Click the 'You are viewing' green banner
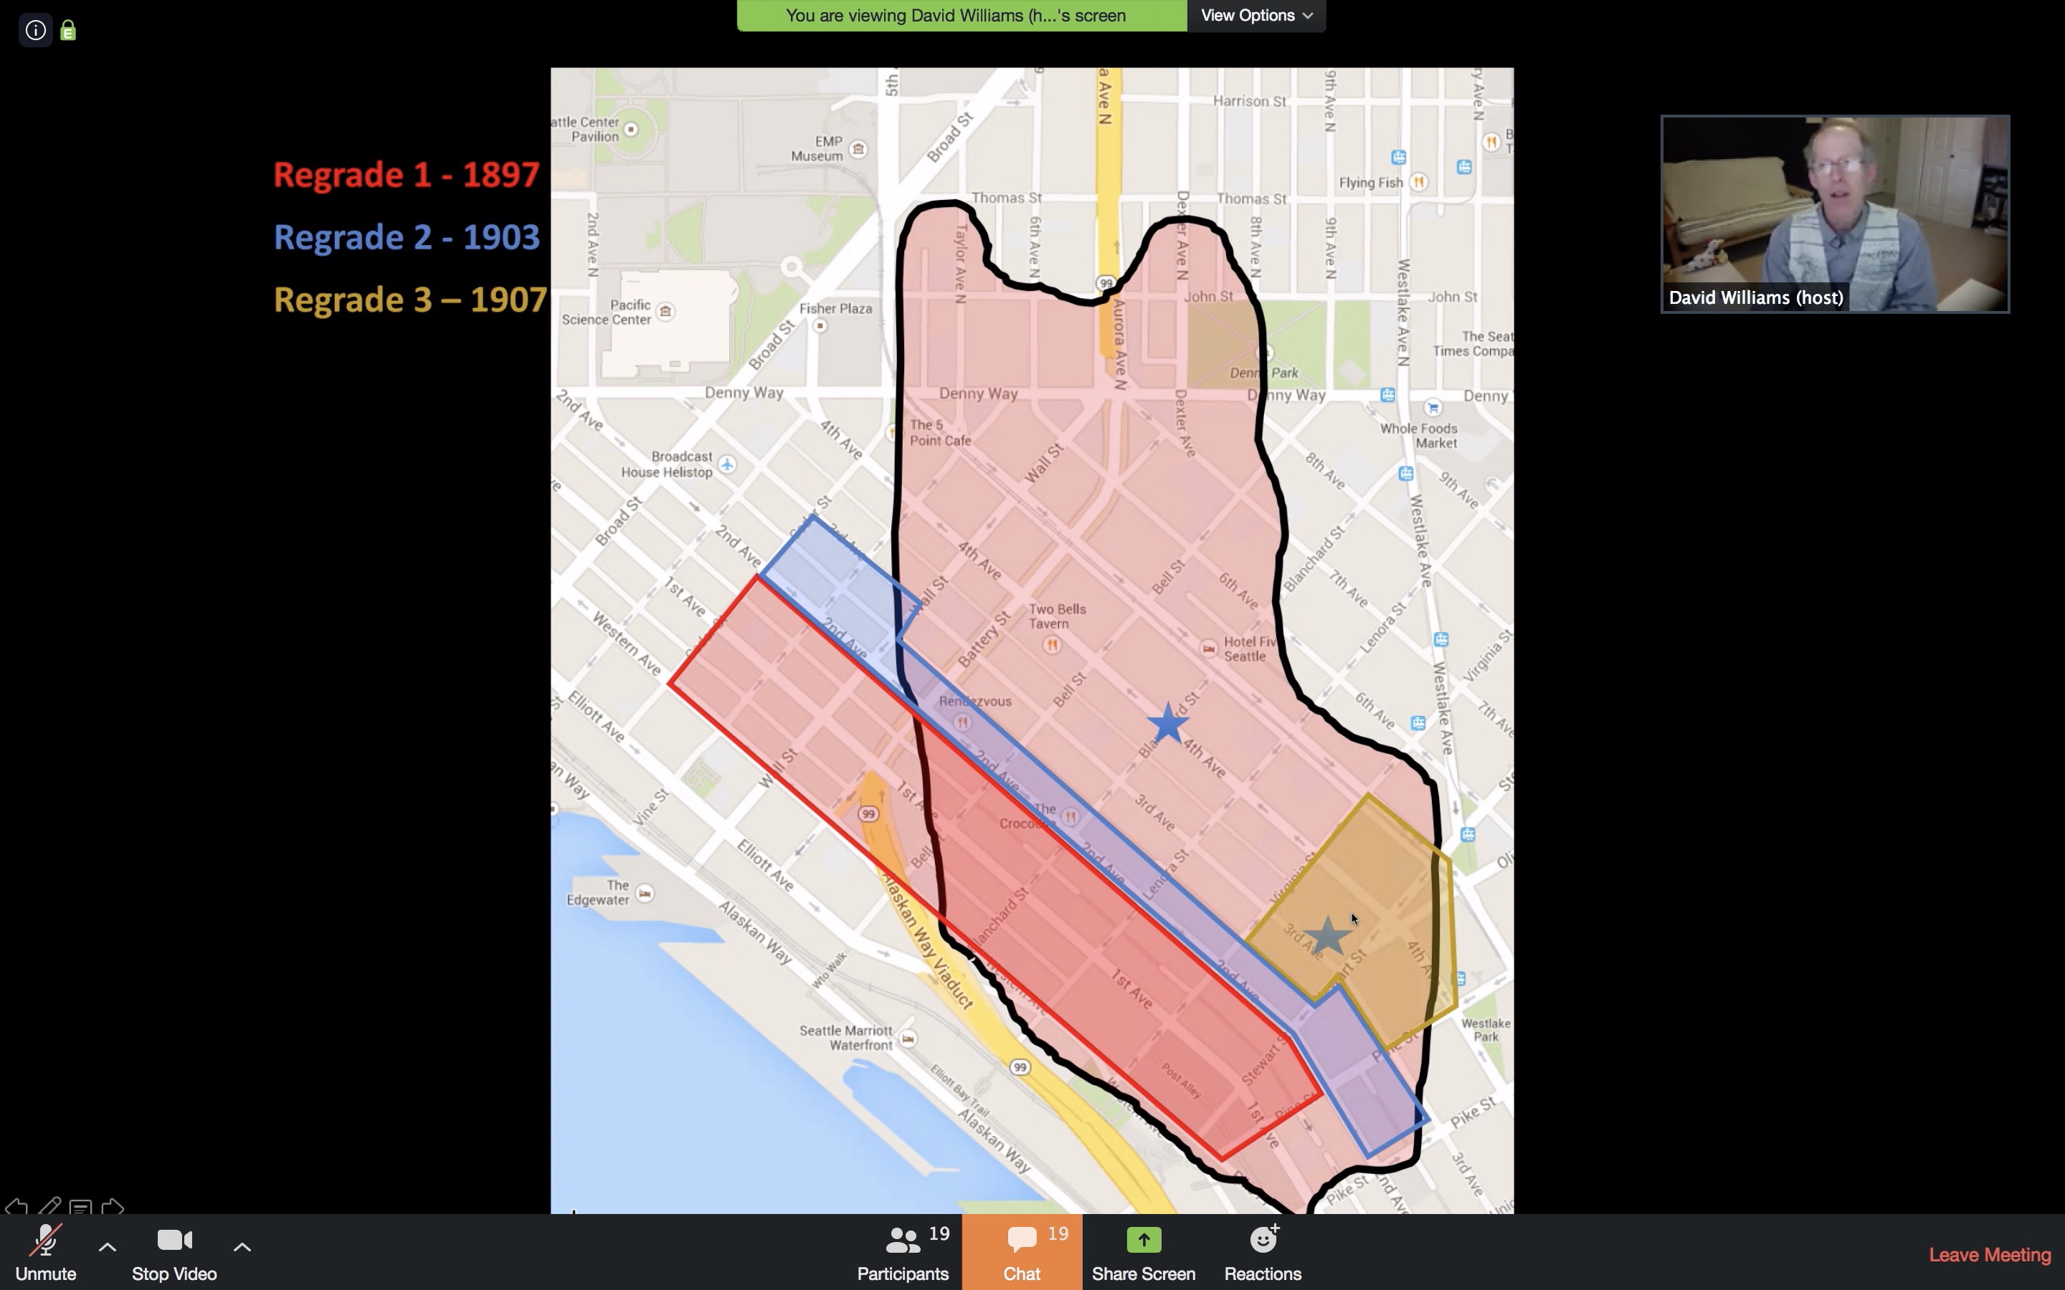This screenshot has width=2065, height=1290. pos(961,15)
